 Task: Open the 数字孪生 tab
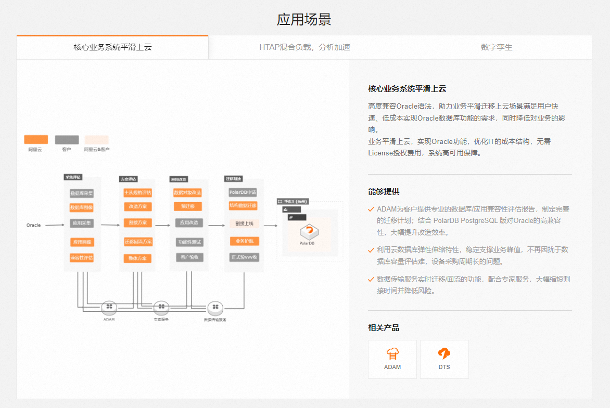(x=495, y=47)
